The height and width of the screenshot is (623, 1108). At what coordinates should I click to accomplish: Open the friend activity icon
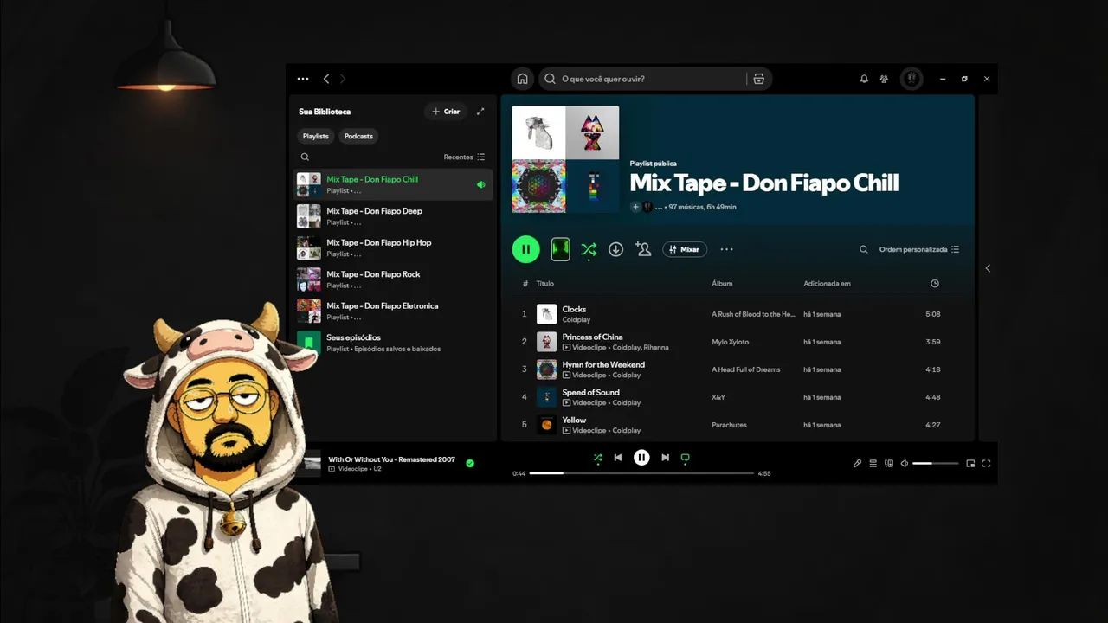click(884, 79)
